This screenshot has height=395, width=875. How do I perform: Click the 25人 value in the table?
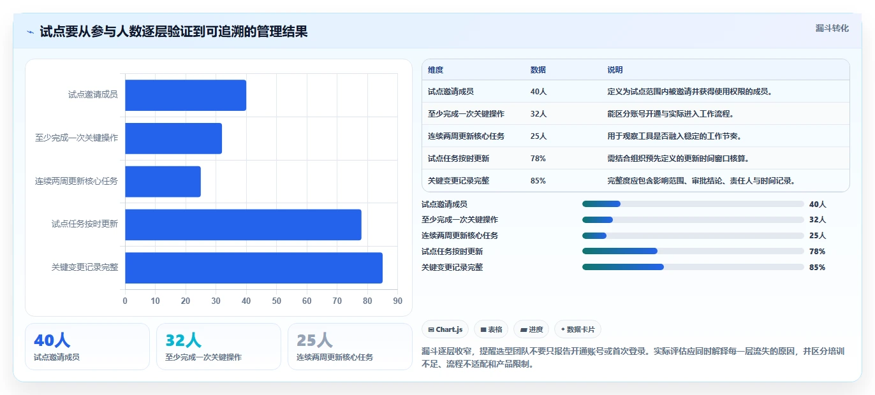(x=539, y=136)
